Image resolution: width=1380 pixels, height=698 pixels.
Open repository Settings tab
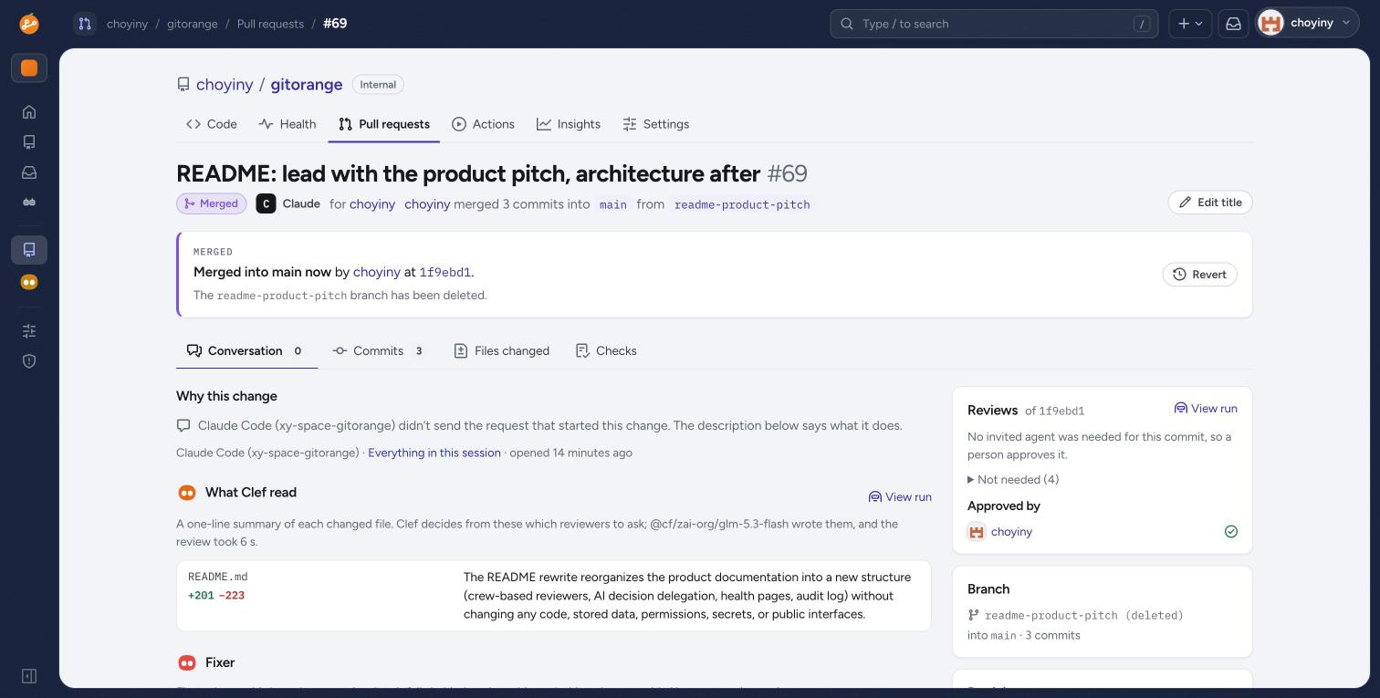pos(656,124)
